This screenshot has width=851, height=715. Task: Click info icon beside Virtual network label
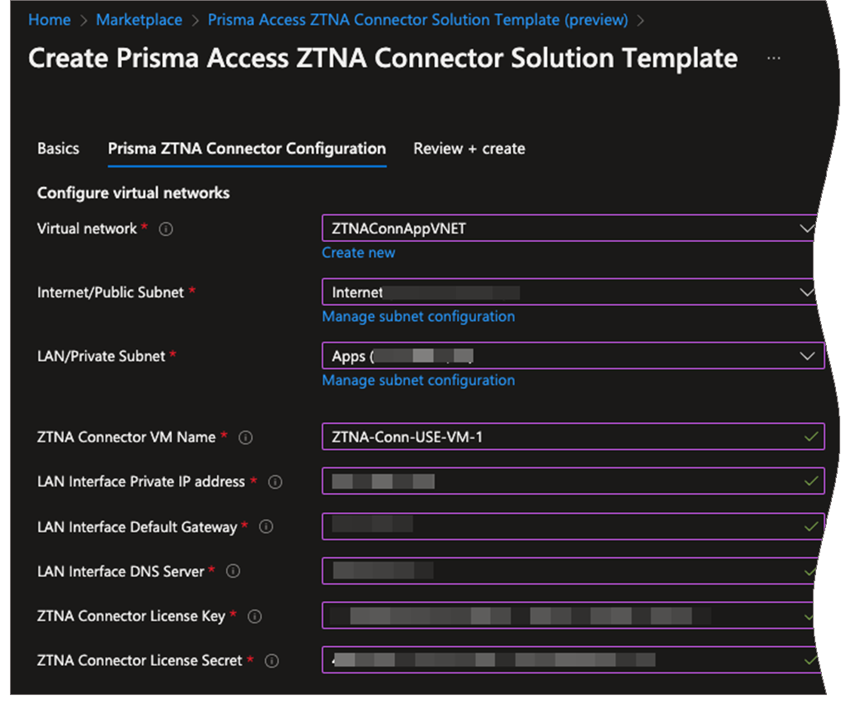point(165,229)
